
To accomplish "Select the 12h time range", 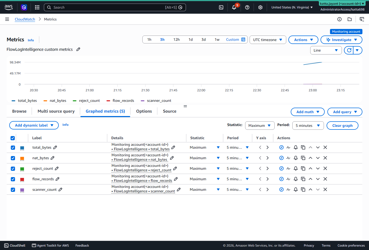I will click(x=176, y=39).
